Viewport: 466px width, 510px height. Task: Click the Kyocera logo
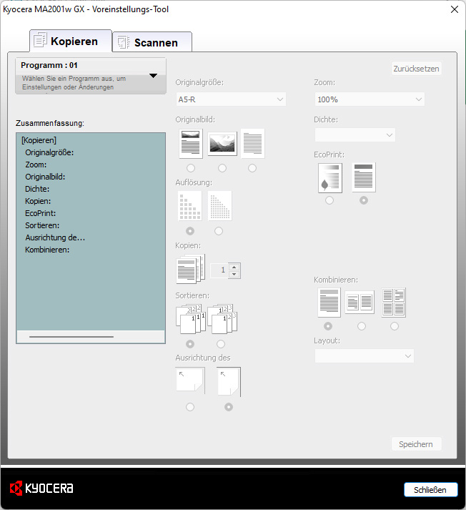[41, 489]
